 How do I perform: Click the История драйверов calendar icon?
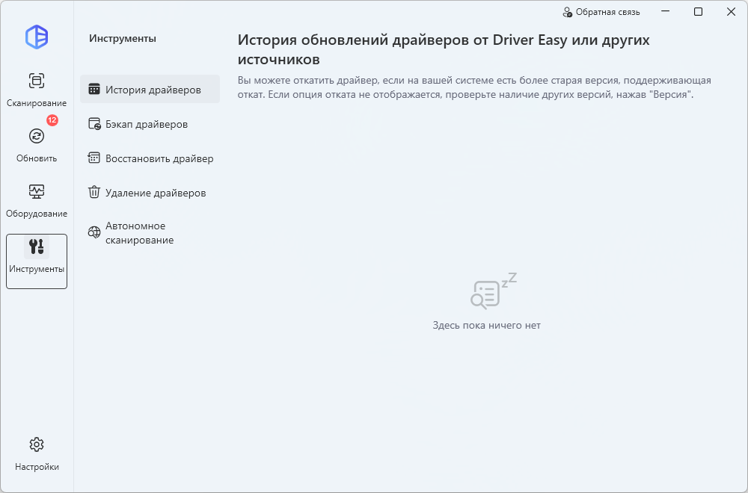coord(94,89)
